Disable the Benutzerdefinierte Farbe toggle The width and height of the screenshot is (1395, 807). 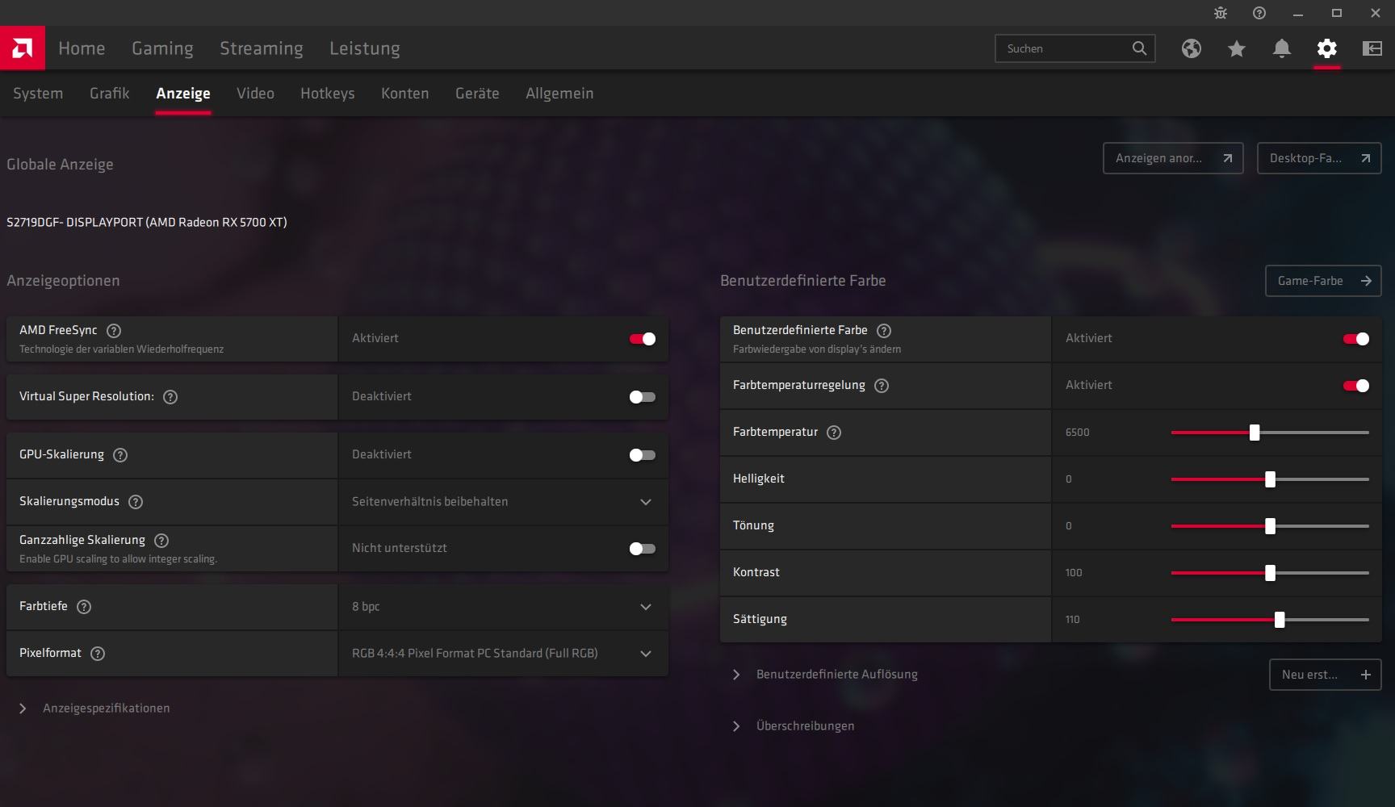coord(1356,339)
